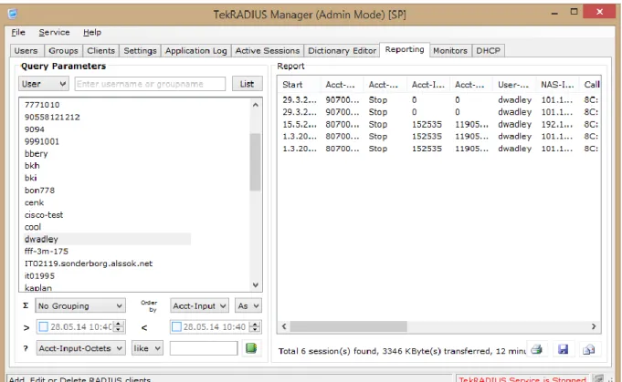Image resolution: width=622 pixels, height=382 pixels.
Task: Click the List button
Action: click(247, 84)
